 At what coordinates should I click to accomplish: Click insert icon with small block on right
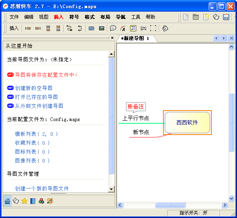pos(38,28)
